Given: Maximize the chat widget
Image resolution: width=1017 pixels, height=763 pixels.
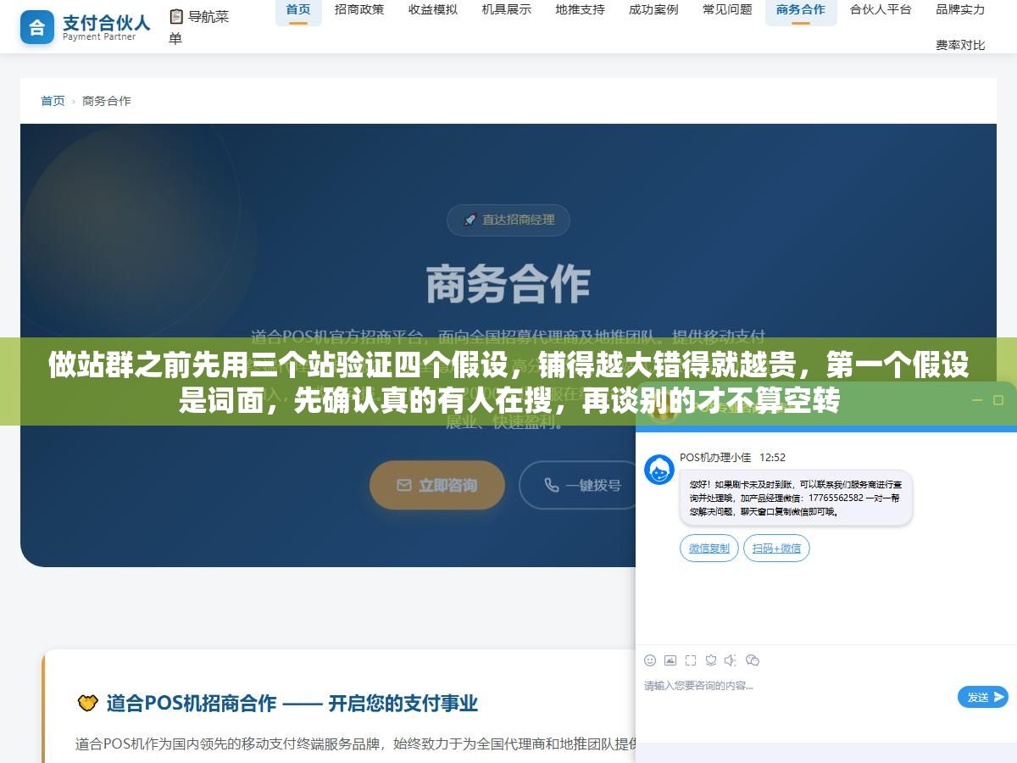Looking at the screenshot, I should pos(999,400).
